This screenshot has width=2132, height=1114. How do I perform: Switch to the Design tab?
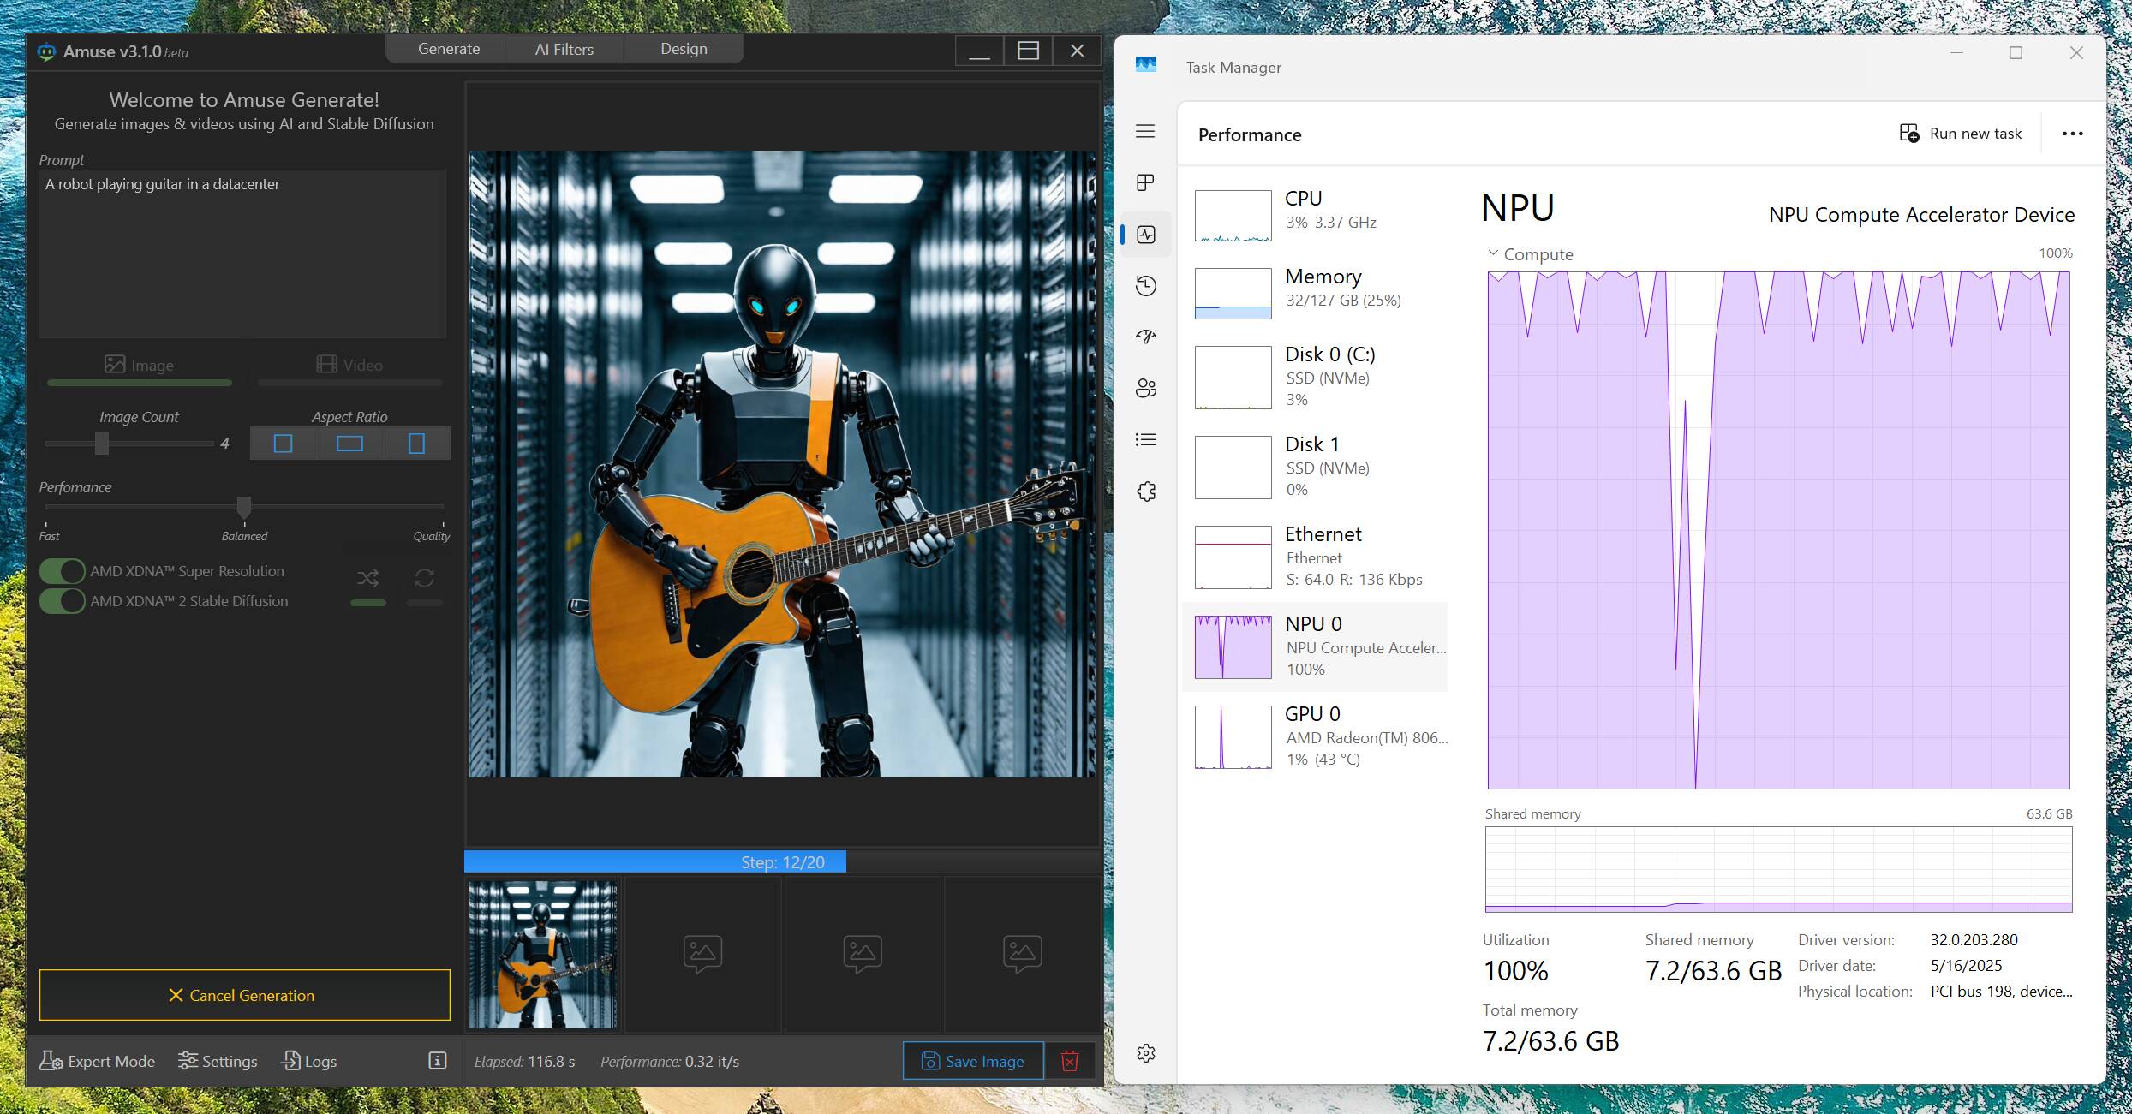click(683, 49)
